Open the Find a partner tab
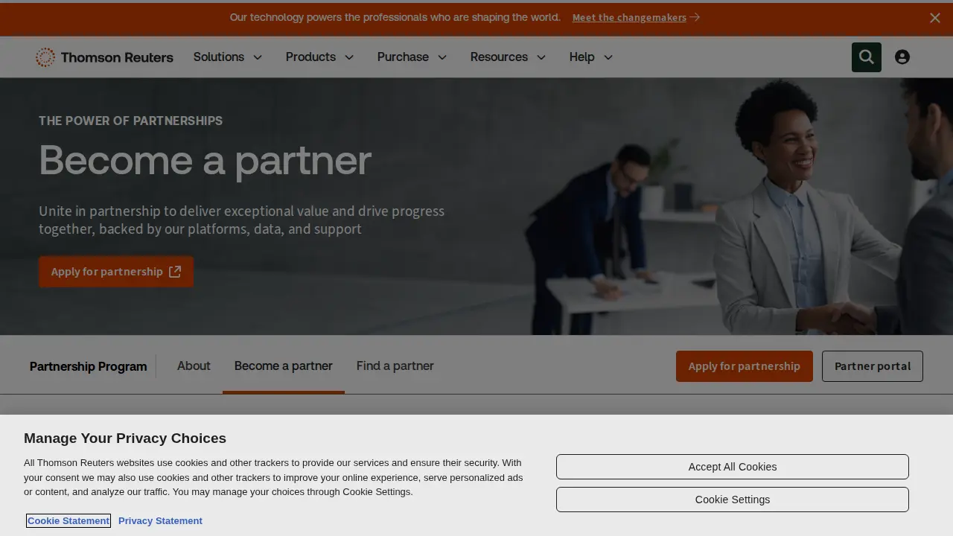953x536 pixels. (395, 366)
